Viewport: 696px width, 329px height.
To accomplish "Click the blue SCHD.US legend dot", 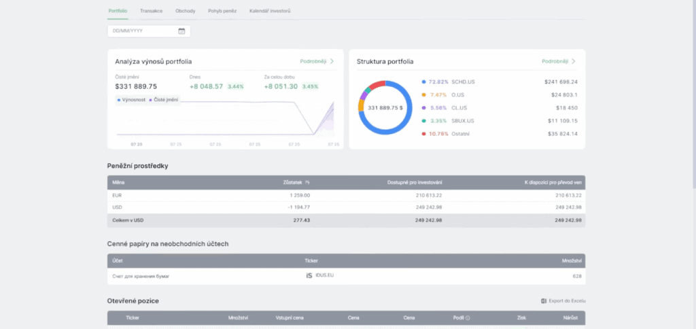I will click(x=423, y=82).
